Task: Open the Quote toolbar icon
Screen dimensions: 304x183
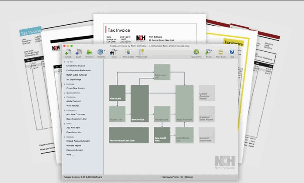Action: tap(79, 53)
